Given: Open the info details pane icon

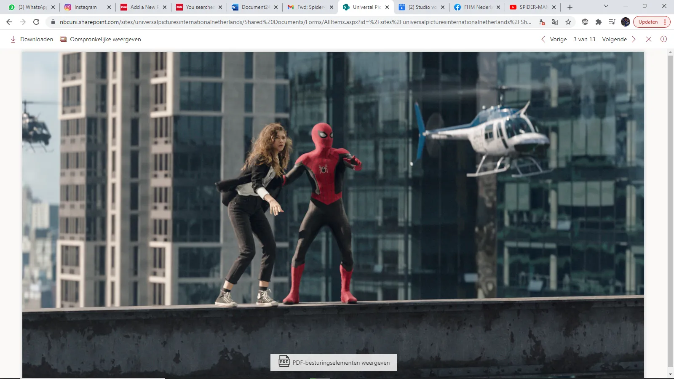Looking at the screenshot, I should click(663, 39).
